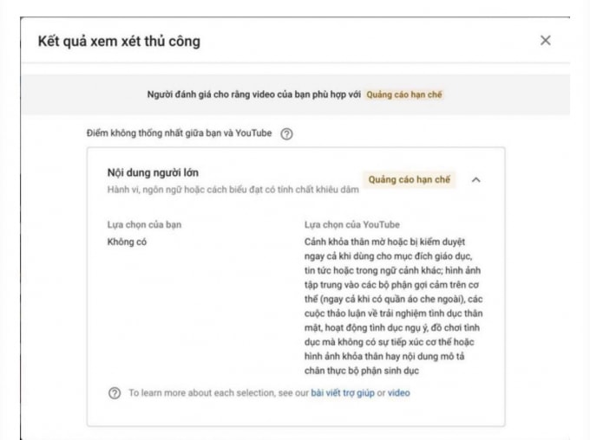
Task: Click the Lựa chọn của YouTube label
Action: [x=352, y=224]
